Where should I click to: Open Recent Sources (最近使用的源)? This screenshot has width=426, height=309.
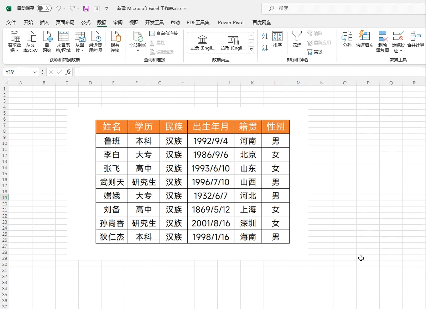pyautogui.click(x=95, y=42)
